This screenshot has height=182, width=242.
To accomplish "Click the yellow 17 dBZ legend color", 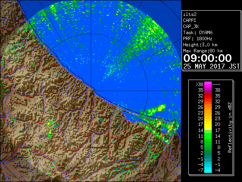I will [208, 124].
